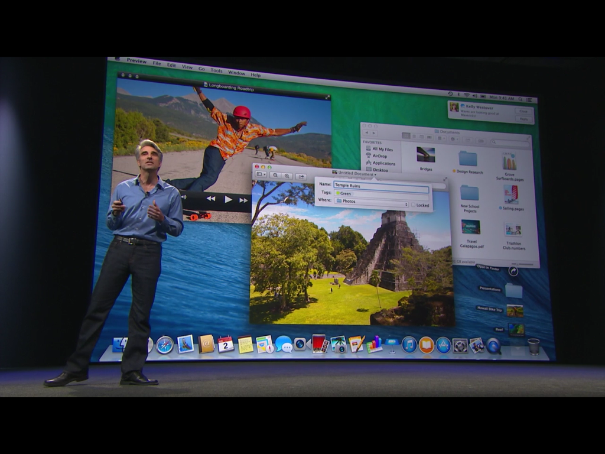This screenshot has height=454, width=605.
Task: Rewind the Longboarding Roadtrip video
Action: point(211,199)
